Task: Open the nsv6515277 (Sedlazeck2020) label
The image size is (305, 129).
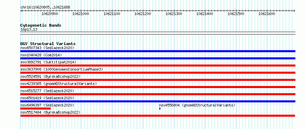Action: coord(47,91)
